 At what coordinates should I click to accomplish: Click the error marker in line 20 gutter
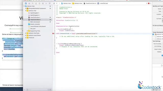tap(53, 34)
